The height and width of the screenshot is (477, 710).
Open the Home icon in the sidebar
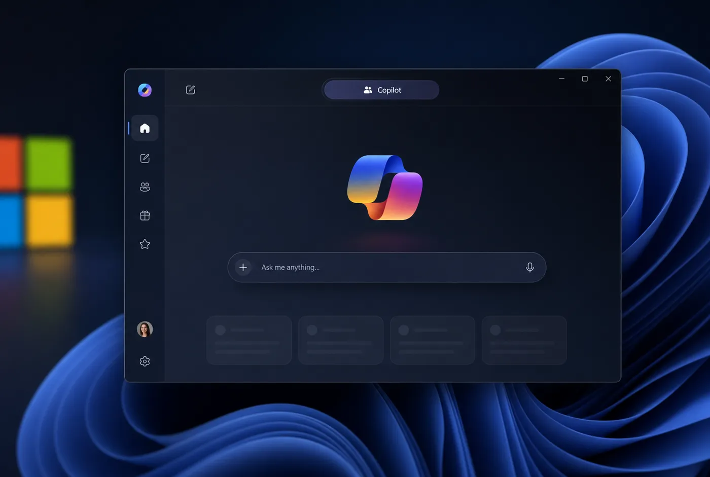(x=145, y=128)
